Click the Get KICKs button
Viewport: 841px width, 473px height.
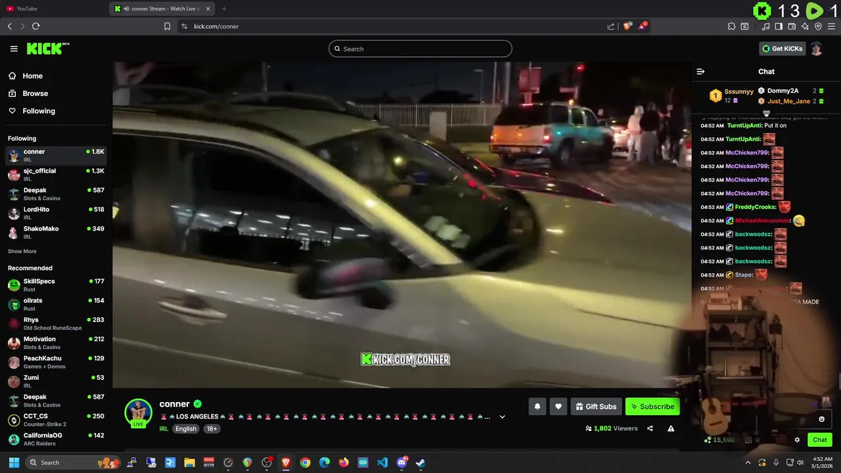coord(782,49)
